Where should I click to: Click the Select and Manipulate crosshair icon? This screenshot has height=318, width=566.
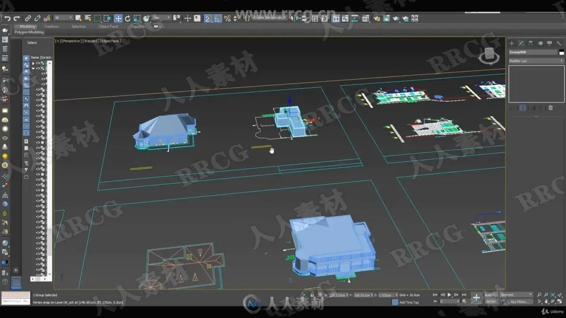(x=187, y=19)
